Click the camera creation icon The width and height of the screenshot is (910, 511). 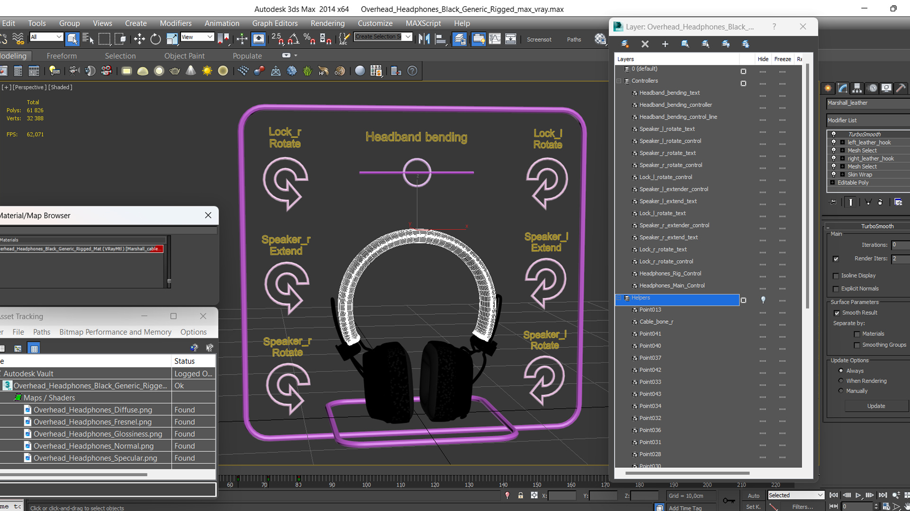tap(73, 71)
